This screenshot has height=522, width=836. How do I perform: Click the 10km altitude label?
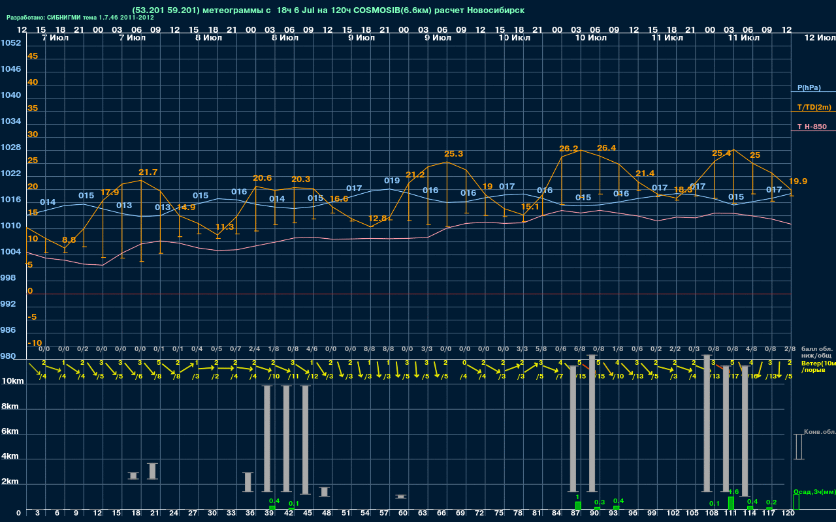pos(13,381)
